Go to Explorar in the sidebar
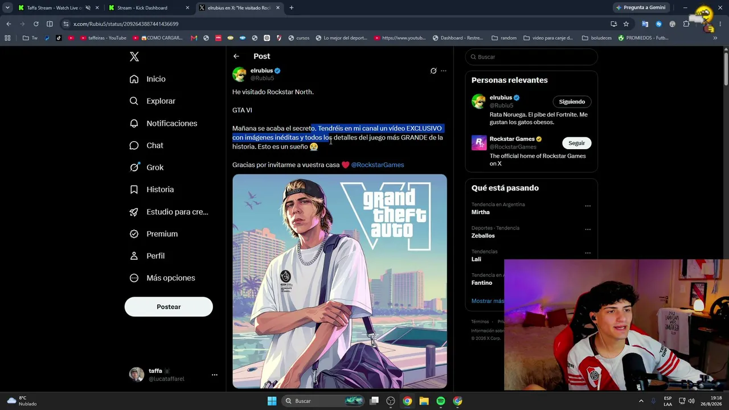 coord(152,101)
